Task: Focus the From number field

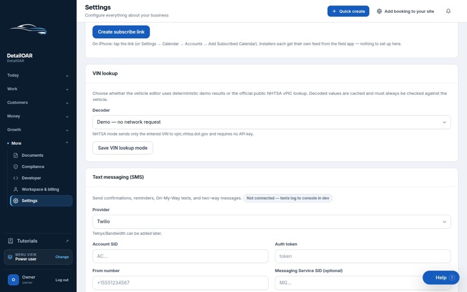Action: coord(180,283)
